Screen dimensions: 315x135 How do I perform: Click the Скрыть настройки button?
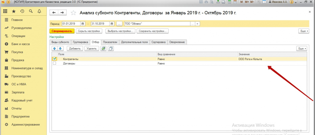89,31
